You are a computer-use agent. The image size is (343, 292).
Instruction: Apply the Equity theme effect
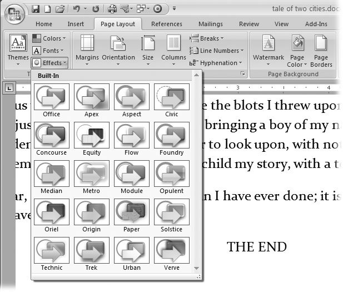pyautogui.click(x=92, y=139)
